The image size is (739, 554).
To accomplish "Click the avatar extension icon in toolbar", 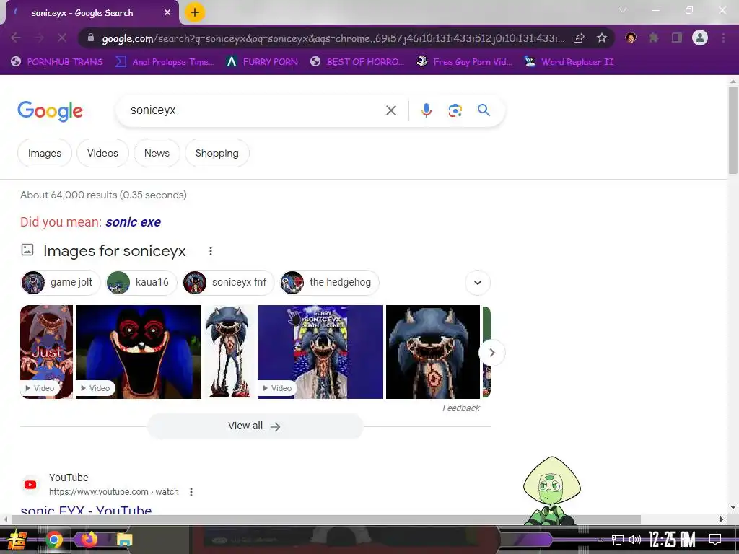I will pos(631,38).
